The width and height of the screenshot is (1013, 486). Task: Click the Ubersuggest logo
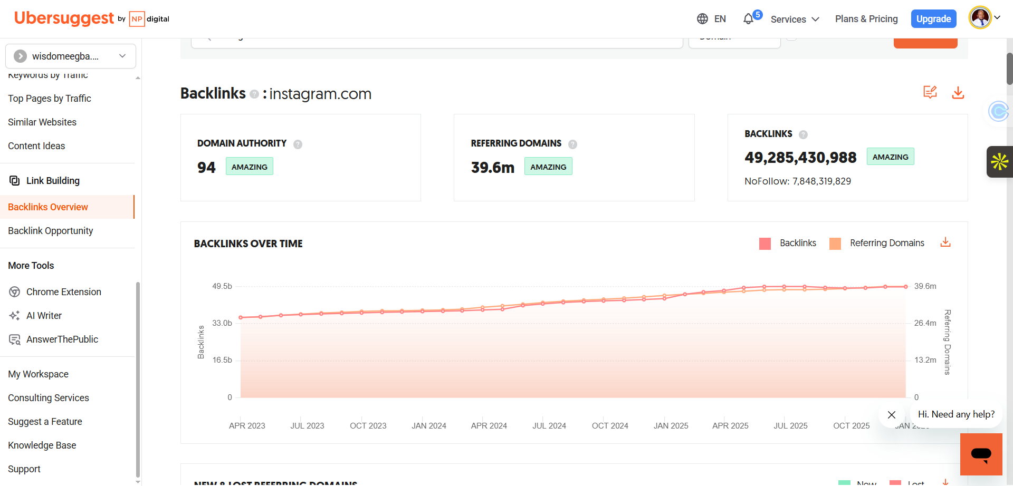click(x=64, y=18)
